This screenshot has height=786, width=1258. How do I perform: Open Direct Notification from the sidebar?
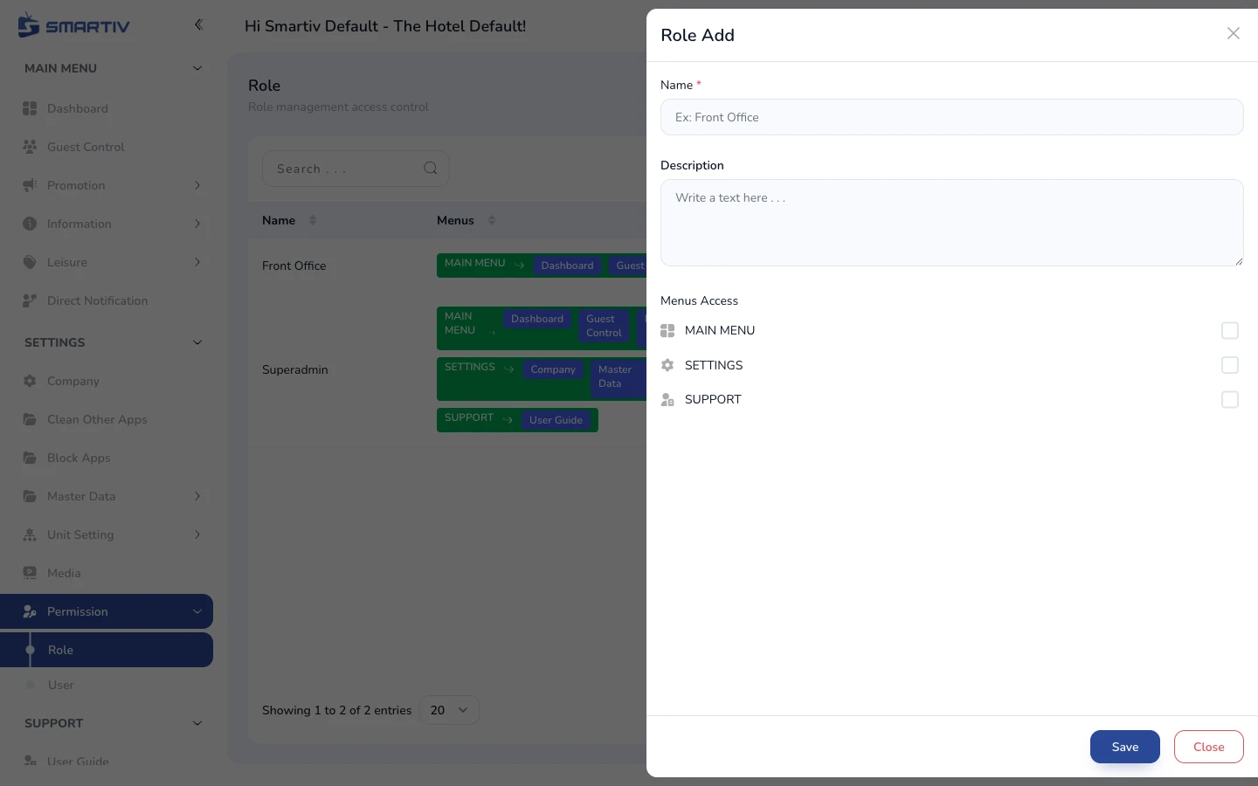click(x=107, y=300)
